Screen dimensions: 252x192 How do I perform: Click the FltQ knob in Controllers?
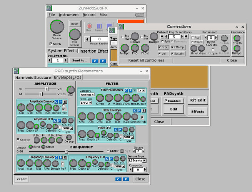point(135,48)
